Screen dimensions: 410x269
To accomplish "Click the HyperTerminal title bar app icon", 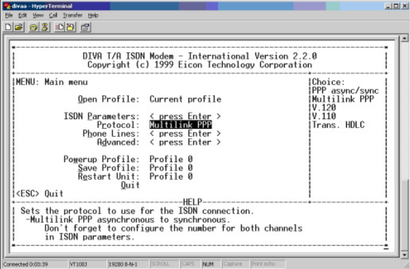I will 6,6.
